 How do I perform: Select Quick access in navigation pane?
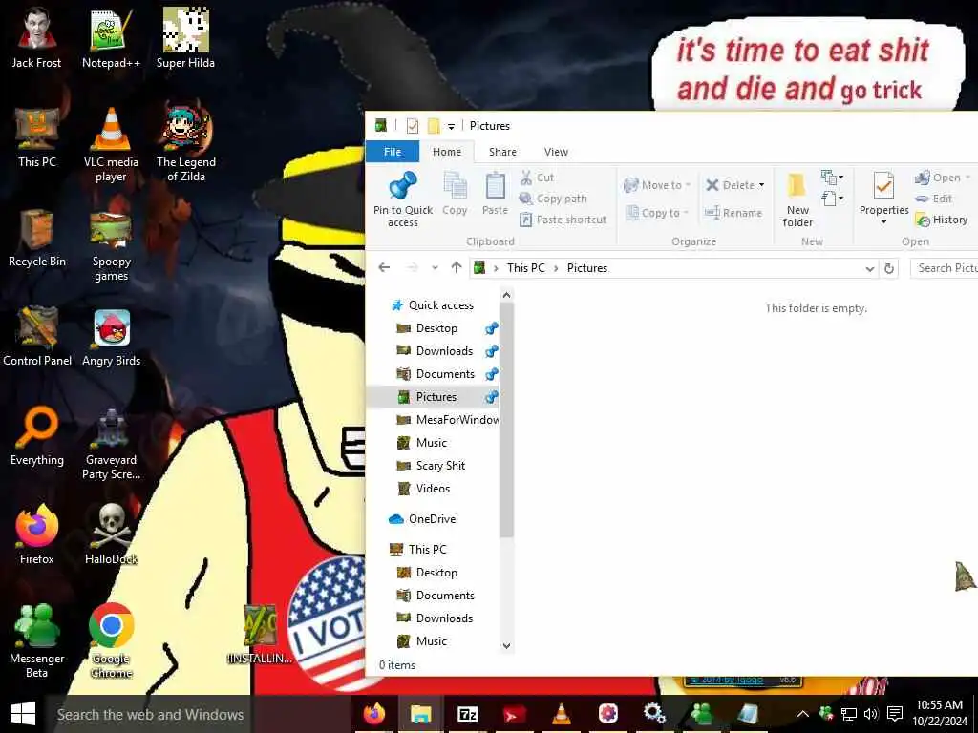click(441, 304)
